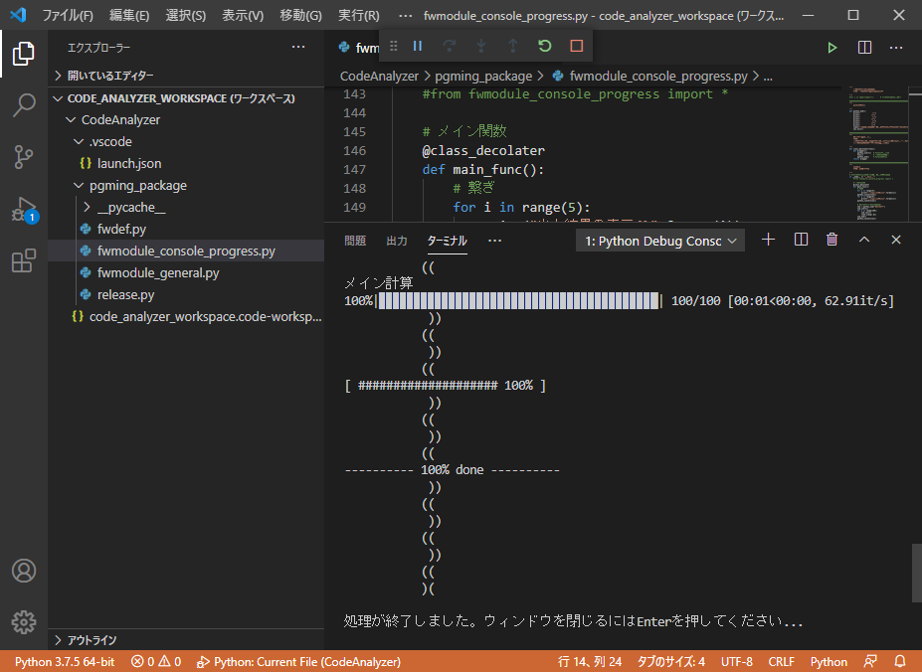This screenshot has width=922, height=672.
Task: Show more panel tabs ellipsis
Action: [494, 241]
